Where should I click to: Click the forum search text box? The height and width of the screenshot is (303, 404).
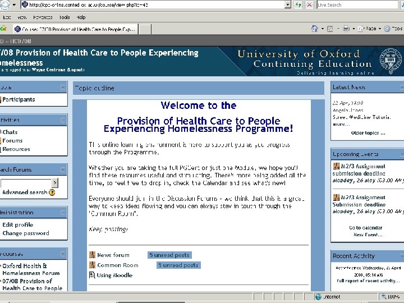click(26, 183)
